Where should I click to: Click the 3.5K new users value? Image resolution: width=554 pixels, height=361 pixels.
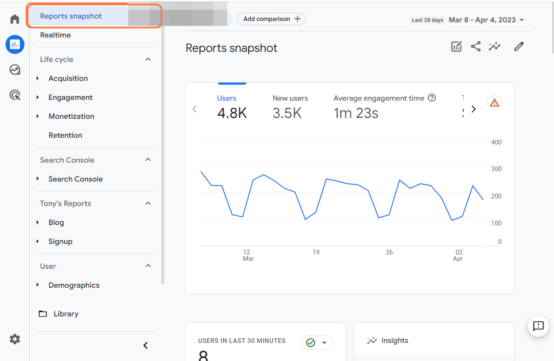tap(288, 113)
